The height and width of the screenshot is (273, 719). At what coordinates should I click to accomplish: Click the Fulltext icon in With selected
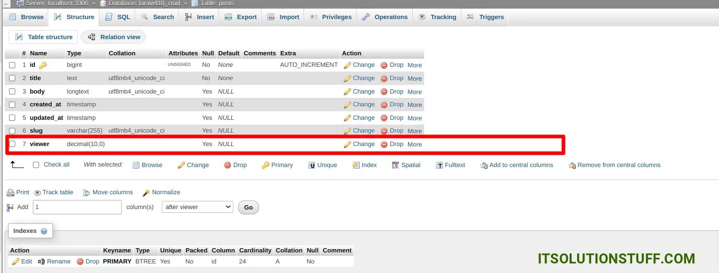point(439,165)
